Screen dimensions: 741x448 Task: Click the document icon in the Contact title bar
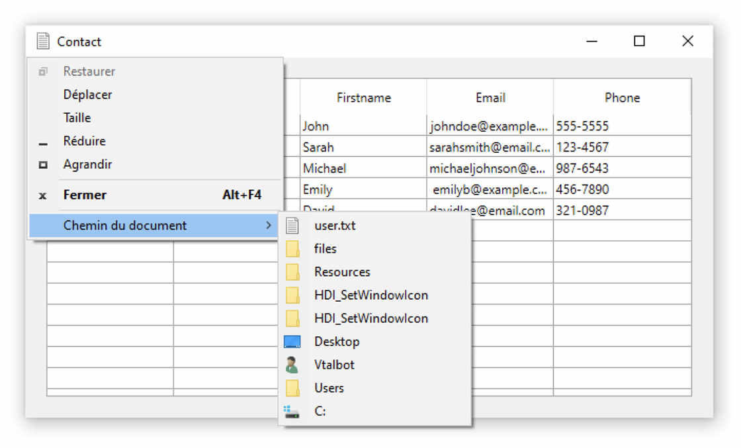pos(43,41)
